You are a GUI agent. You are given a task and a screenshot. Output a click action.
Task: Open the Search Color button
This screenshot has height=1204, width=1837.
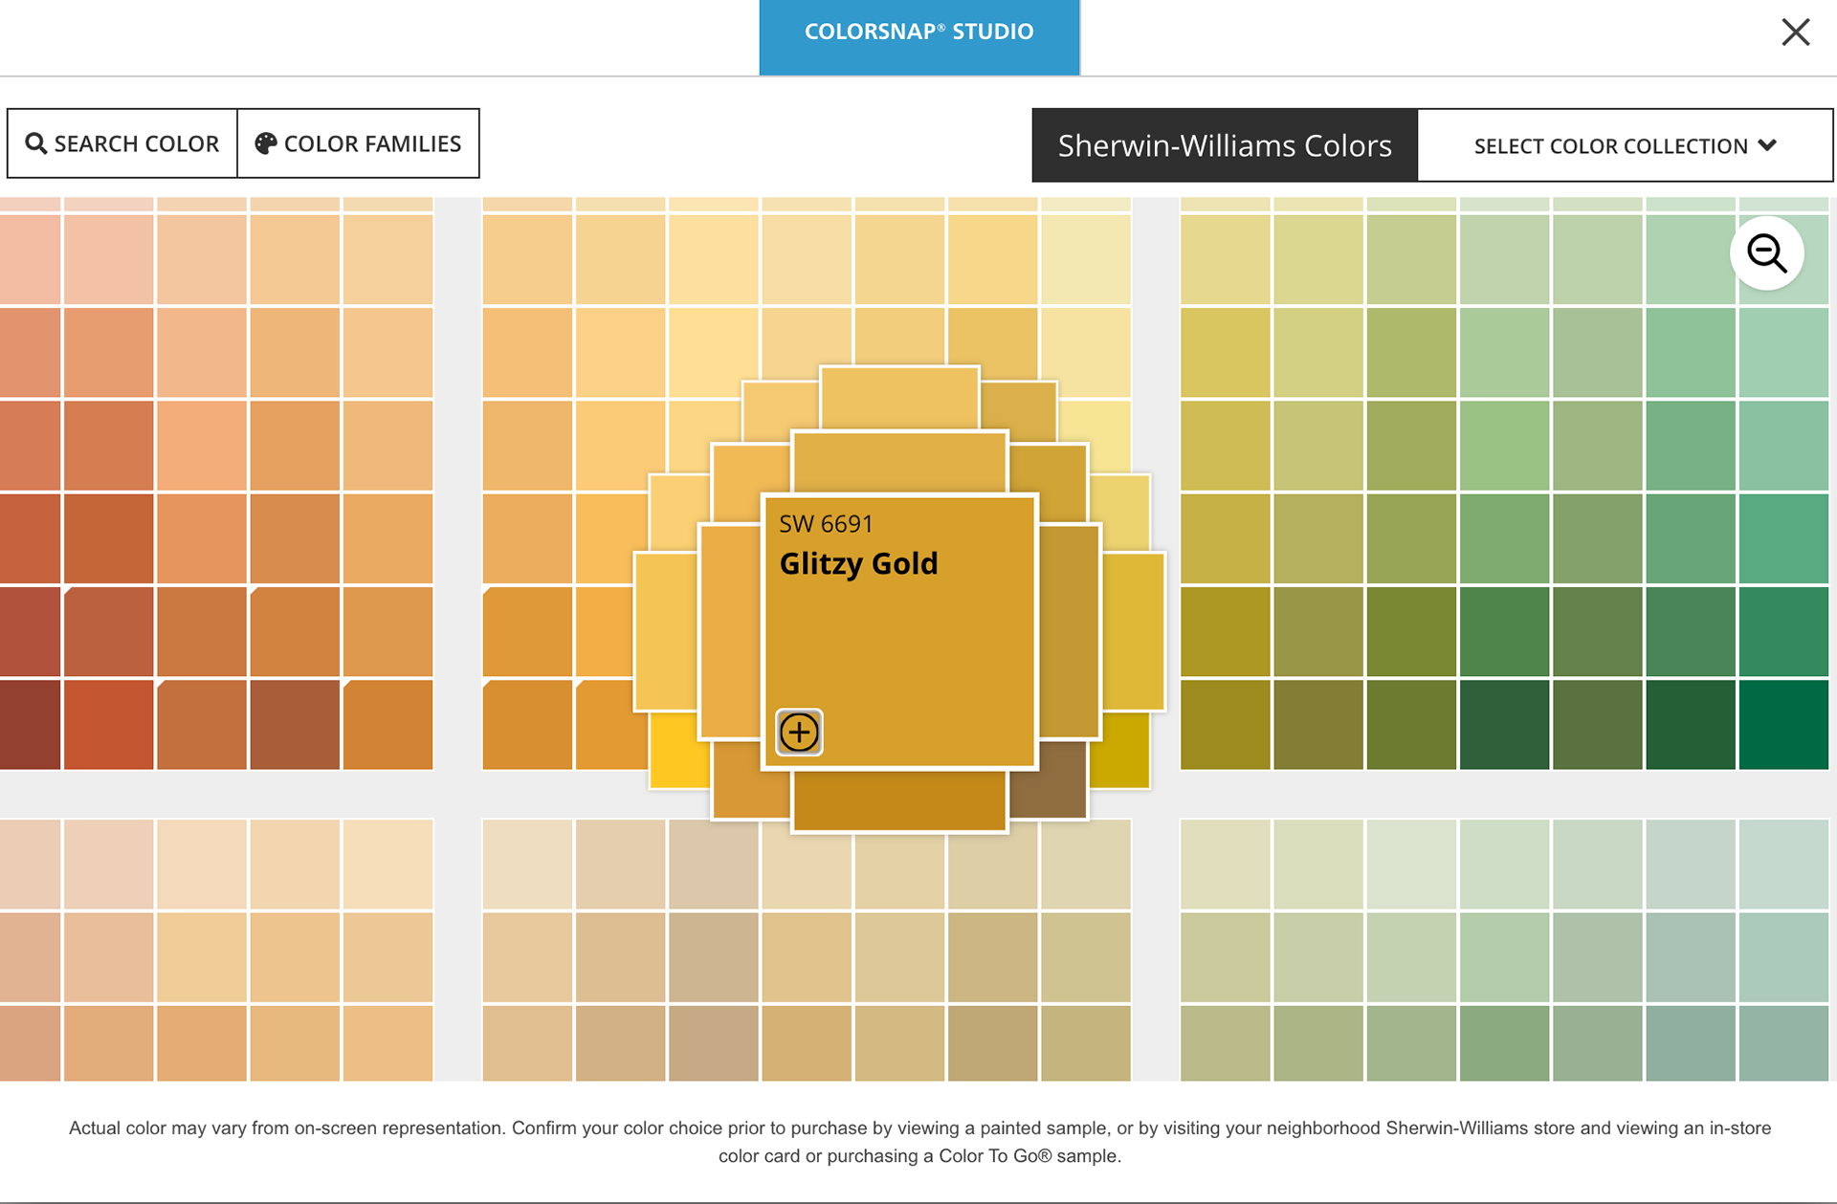pyautogui.click(x=122, y=143)
